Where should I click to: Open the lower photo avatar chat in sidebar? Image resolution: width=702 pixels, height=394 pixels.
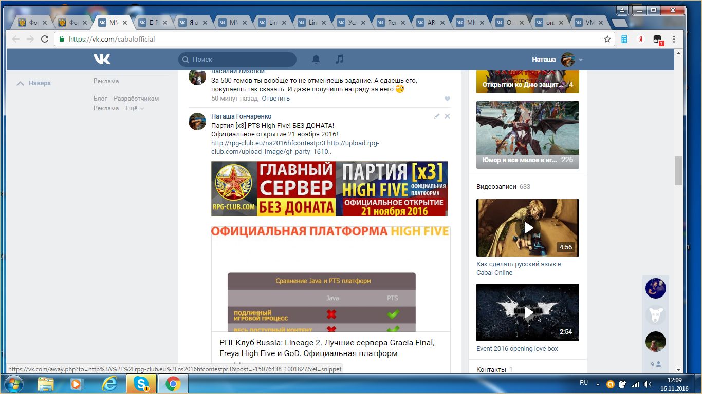click(x=656, y=342)
